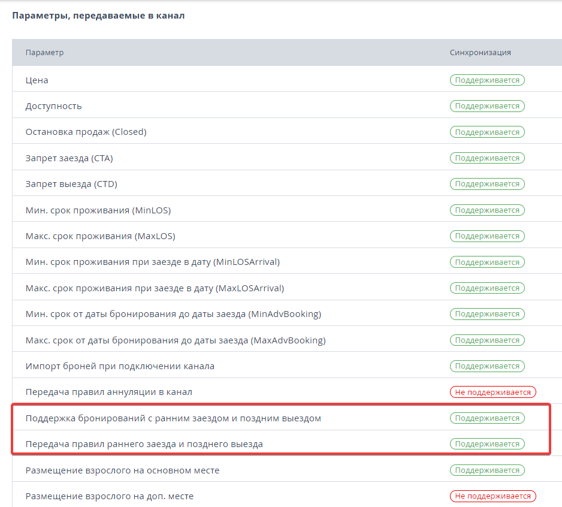Click the badge for Передача правил раннего заезда
This screenshot has height=507, width=562.
tap(487, 444)
